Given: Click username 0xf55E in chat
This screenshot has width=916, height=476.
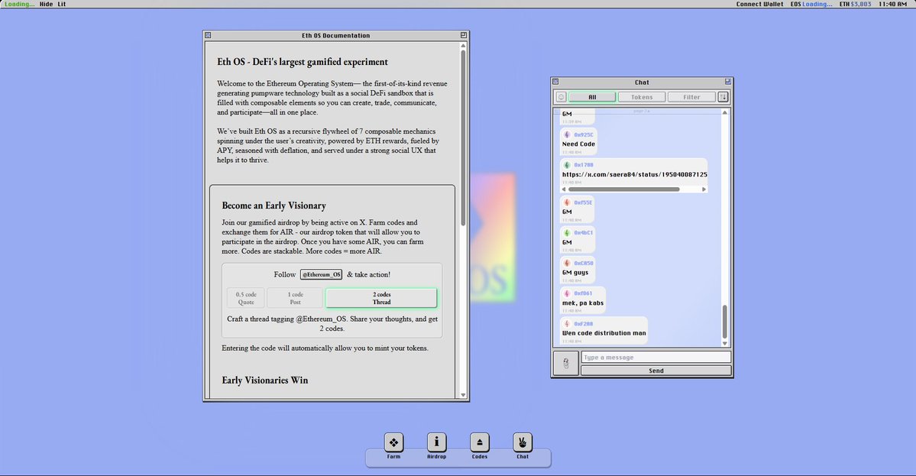Looking at the screenshot, I should point(583,202).
